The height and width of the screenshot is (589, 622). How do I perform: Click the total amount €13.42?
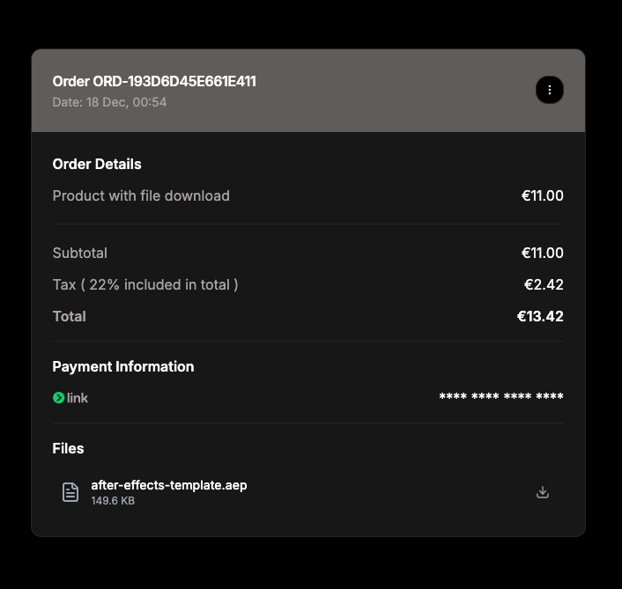[x=540, y=316]
